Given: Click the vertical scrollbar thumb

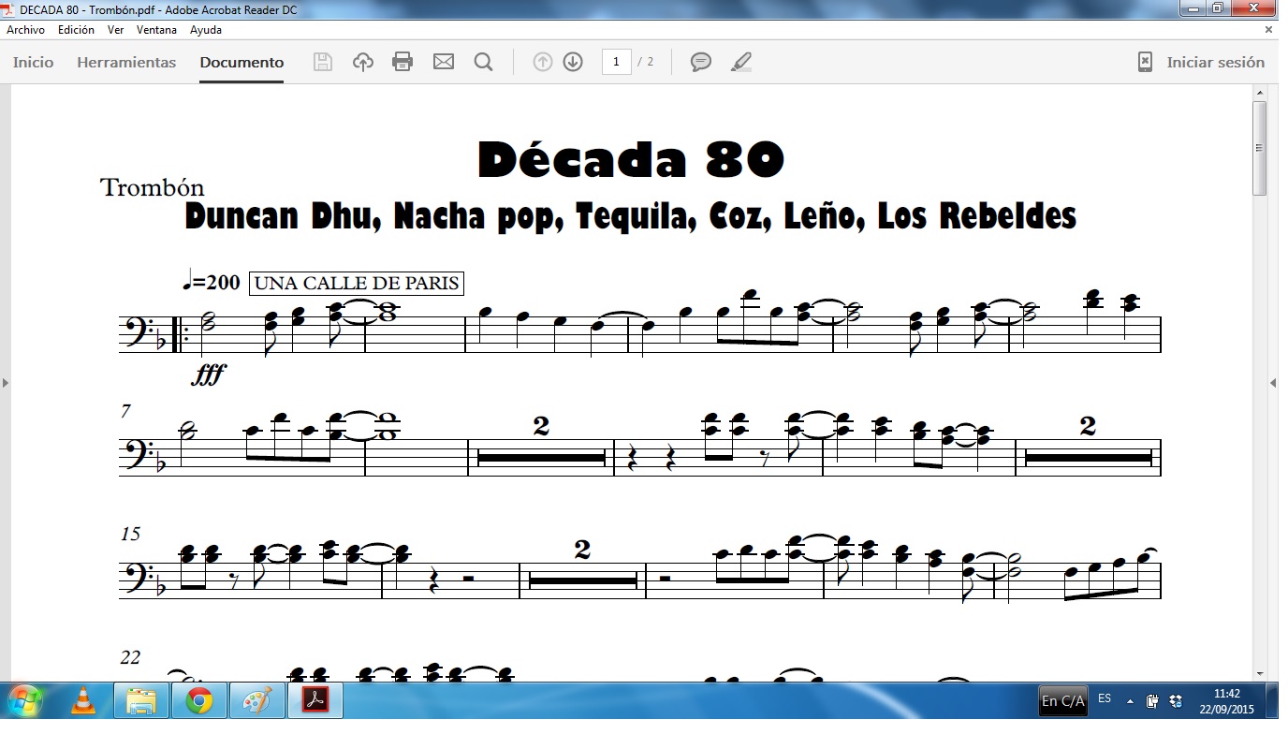Looking at the screenshot, I should (1260, 148).
